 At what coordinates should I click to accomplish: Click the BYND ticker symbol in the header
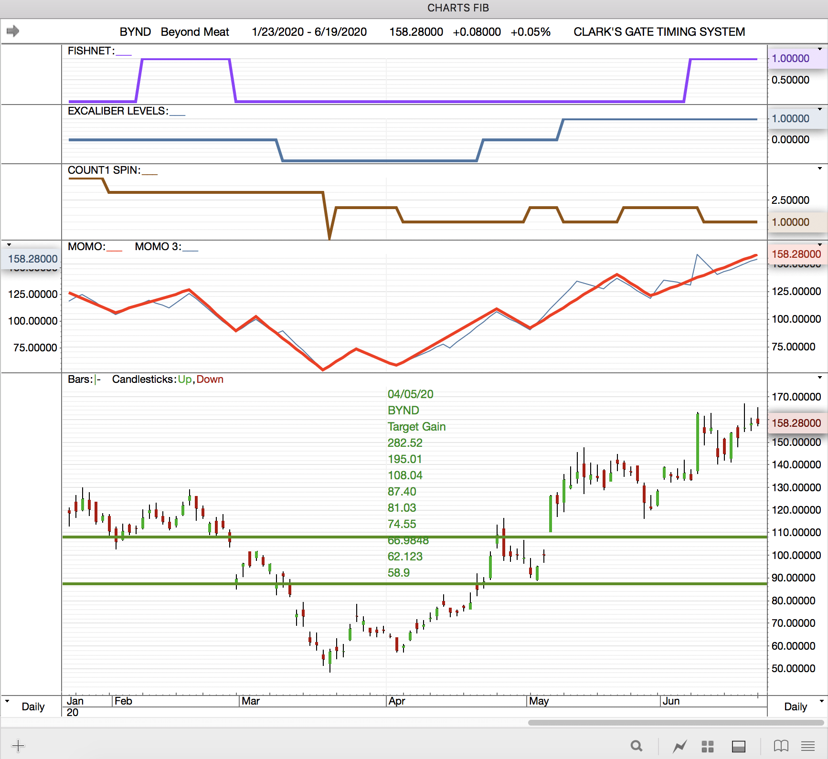pyautogui.click(x=135, y=32)
